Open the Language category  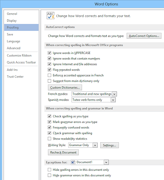[x=21, y=41]
